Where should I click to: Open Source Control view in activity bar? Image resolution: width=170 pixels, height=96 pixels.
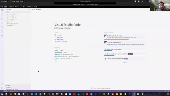pos(2,18)
